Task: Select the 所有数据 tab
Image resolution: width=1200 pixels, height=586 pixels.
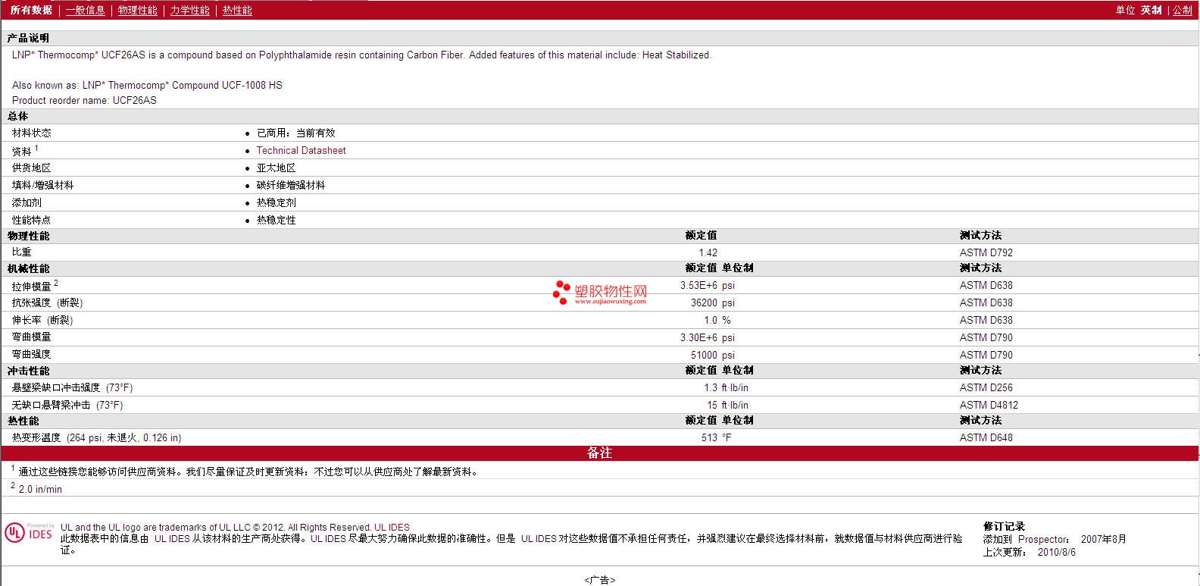Action: coord(31,10)
